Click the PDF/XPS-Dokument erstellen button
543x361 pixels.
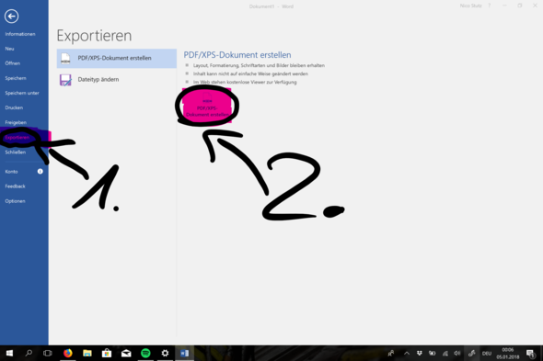[x=207, y=106]
